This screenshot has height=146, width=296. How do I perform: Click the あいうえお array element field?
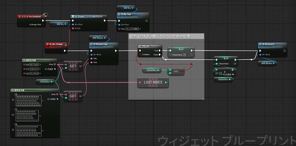coord(34,64)
